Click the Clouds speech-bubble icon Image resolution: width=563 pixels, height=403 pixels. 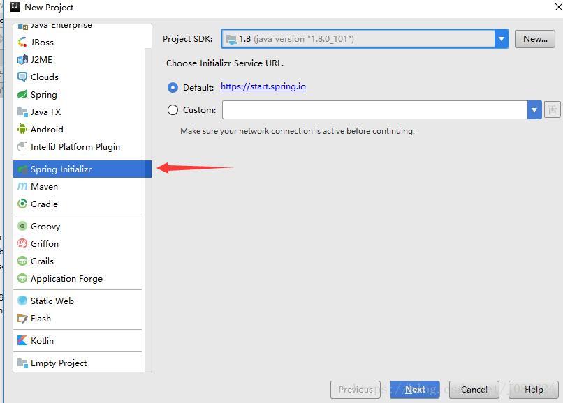click(22, 77)
